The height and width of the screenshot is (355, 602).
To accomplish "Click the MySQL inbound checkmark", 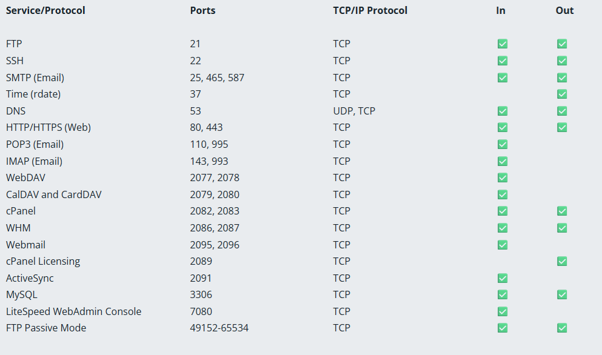I will point(502,295).
